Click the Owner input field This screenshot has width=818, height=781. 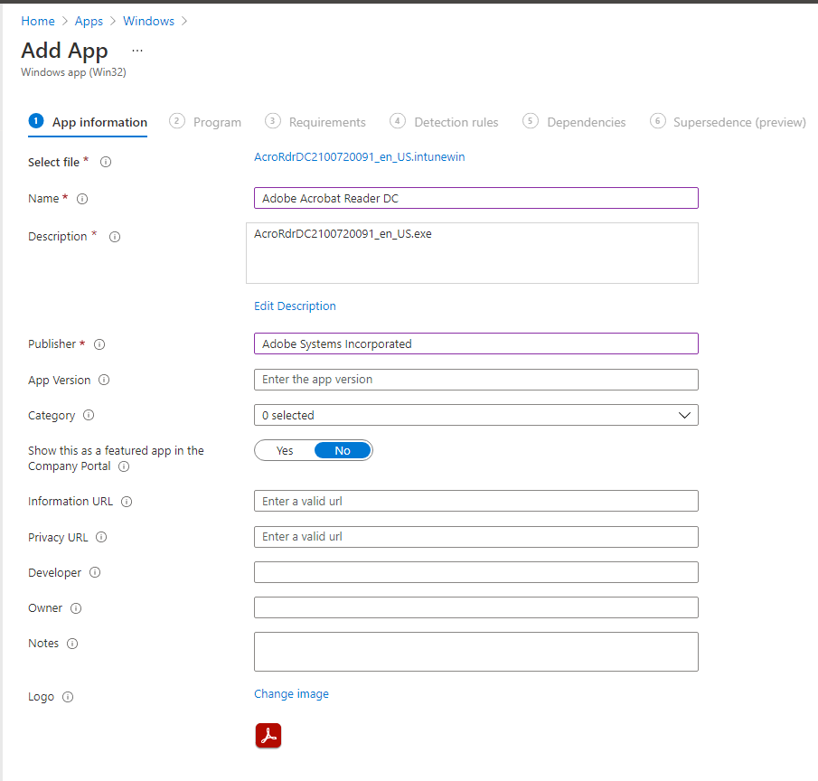pos(475,607)
